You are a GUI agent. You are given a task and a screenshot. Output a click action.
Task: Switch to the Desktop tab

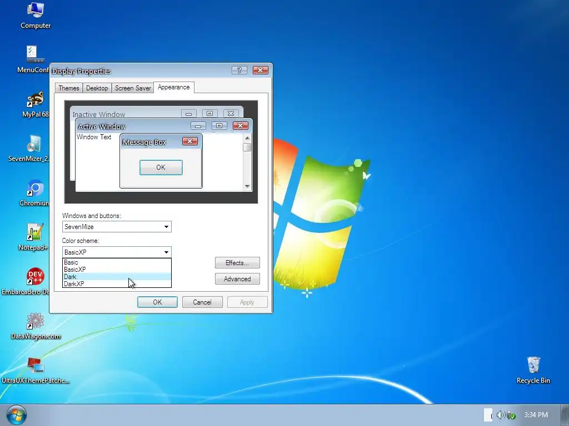pyautogui.click(x=97, y=88)
